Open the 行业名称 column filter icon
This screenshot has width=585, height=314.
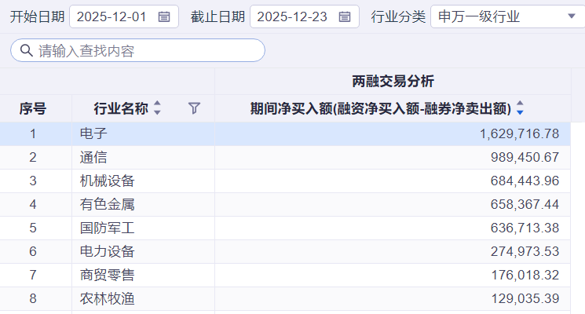pyautogui.click(x=194, y=108)
